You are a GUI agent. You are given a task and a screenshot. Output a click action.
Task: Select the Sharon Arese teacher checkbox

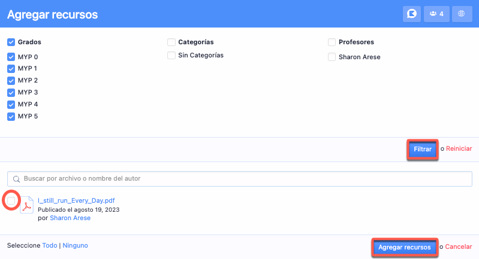coord(332,57)
